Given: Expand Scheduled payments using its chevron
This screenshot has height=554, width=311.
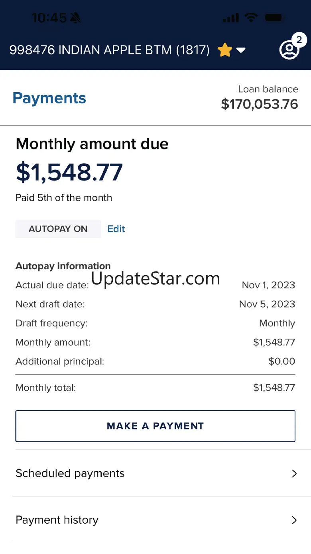Looking at the screenshot, I should [294, 474].
